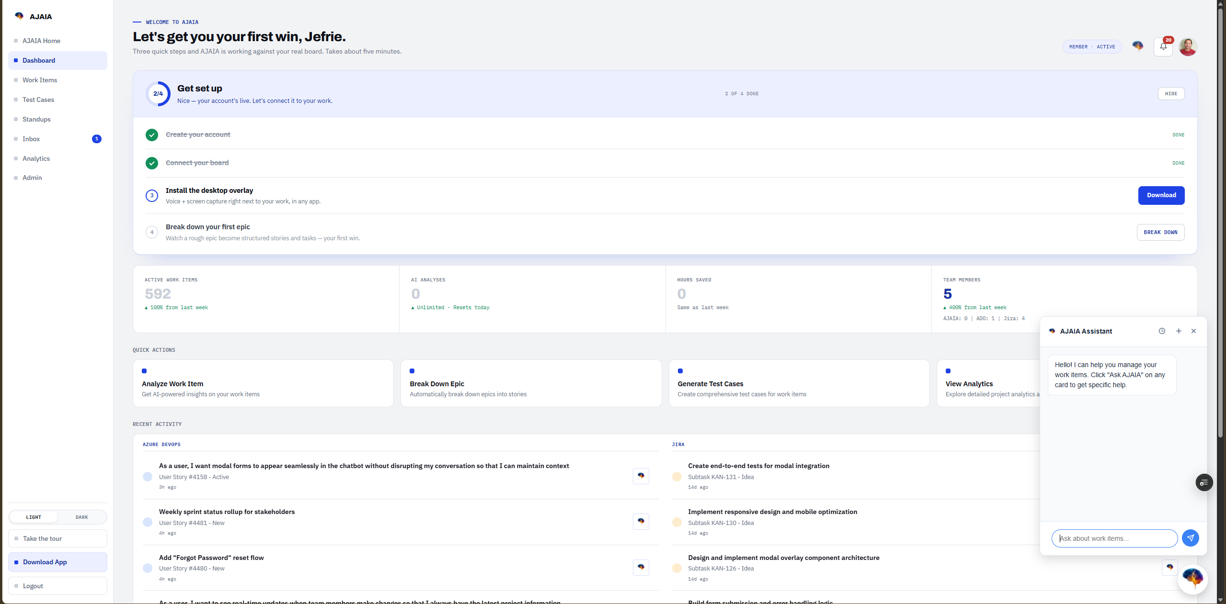Screen dimensions: 1226x604
Task: Click the AJAIA logo in sidebar
Action: [33, 16]
